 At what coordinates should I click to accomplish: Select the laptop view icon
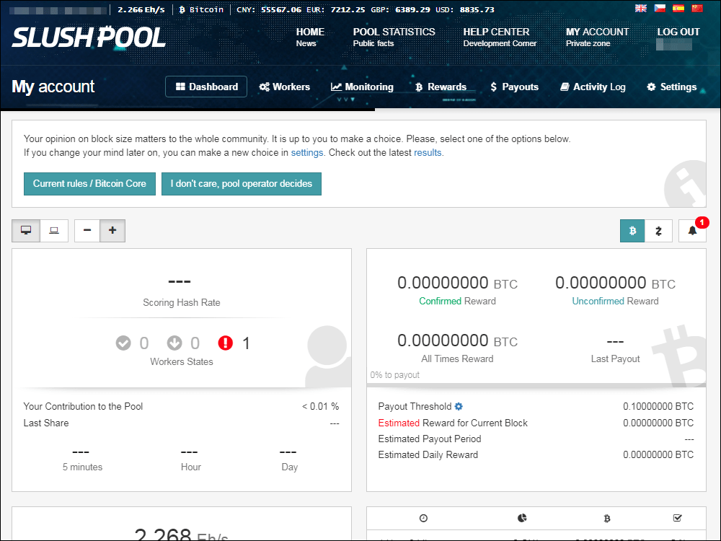(53, 230)
